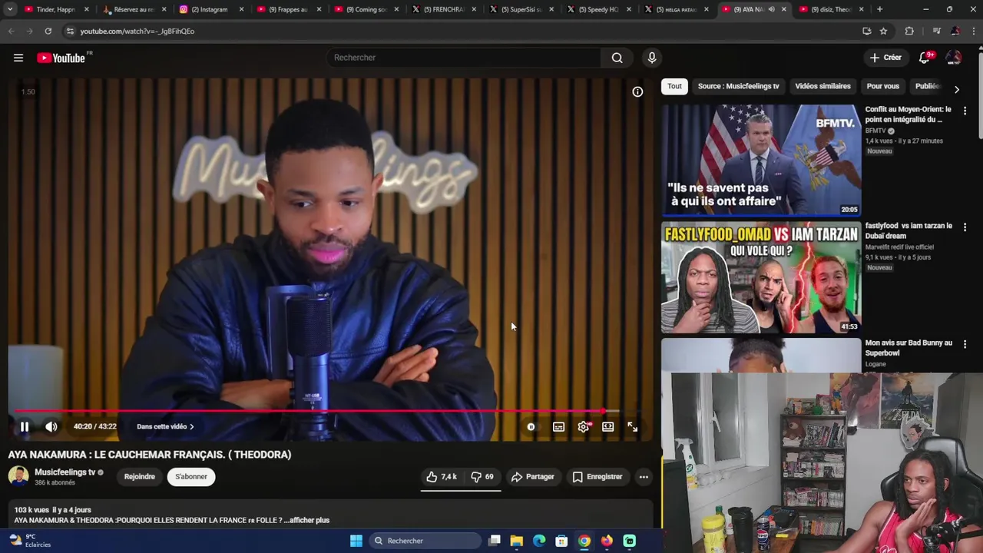The height and width of the screenshot is (553, 983).
Task: Open the notifications bell
Action: click(x=925, y=58)
